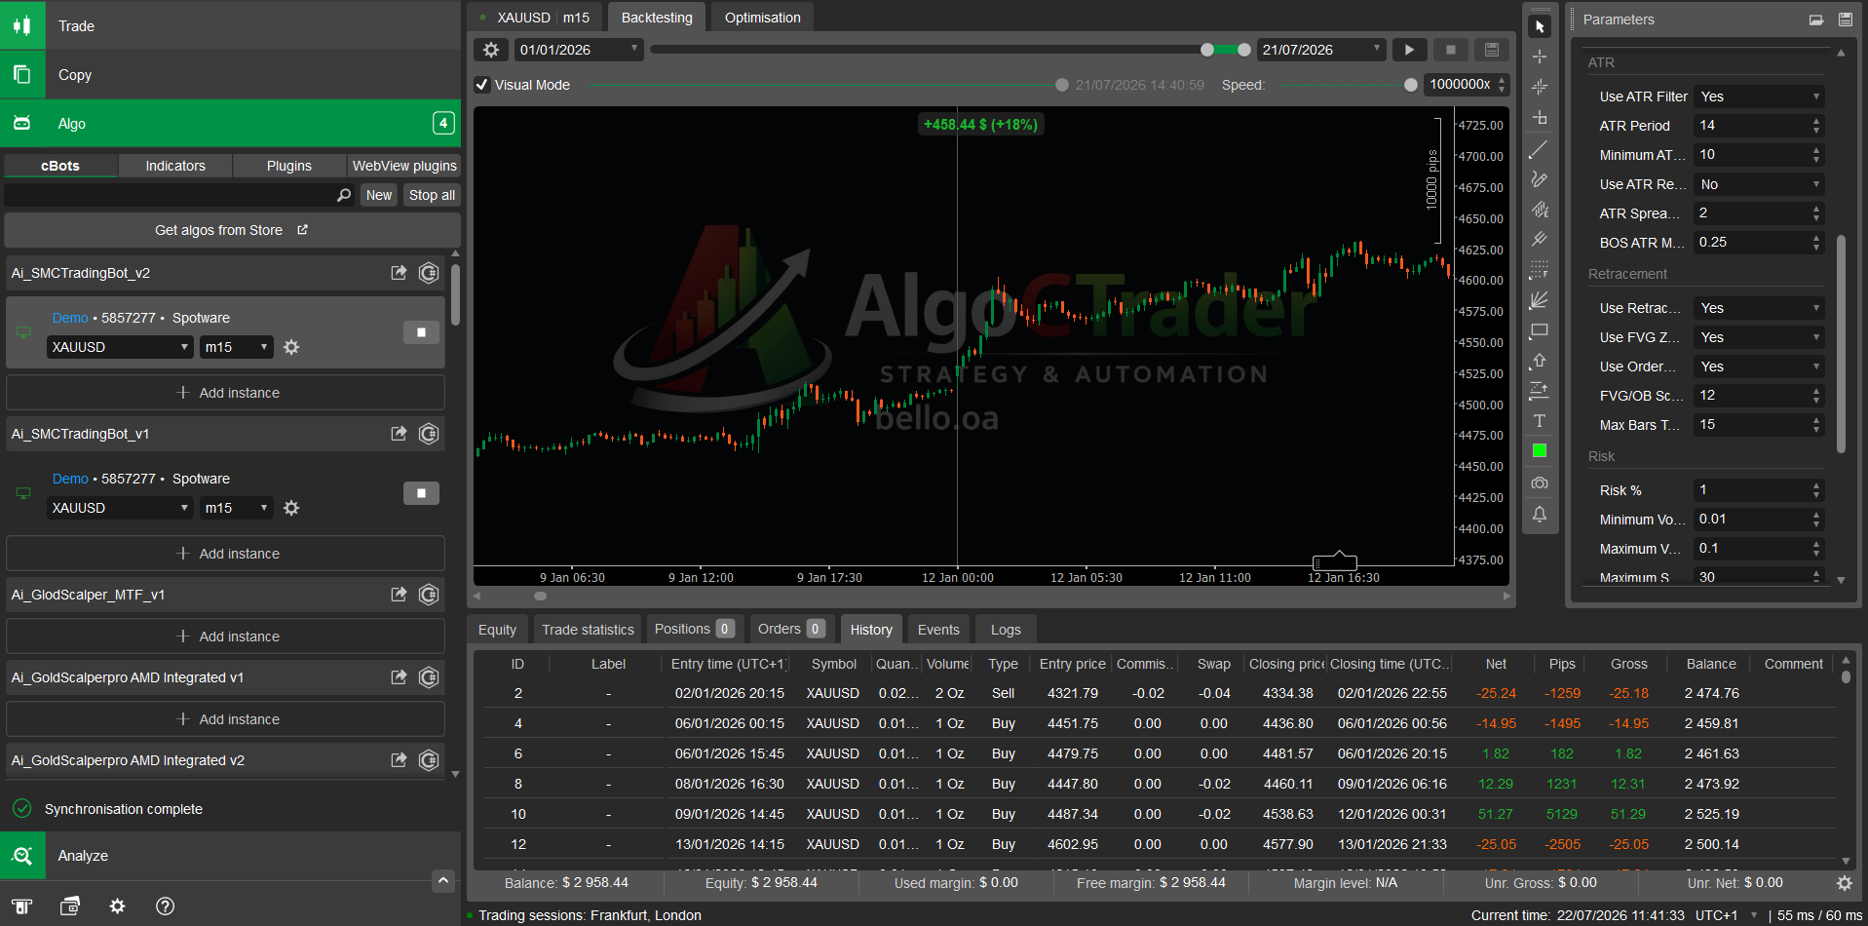Viewport: 1868px width, 926px height.
Task: Switch to the Indicators tab
Action: (x=175, y=166)
